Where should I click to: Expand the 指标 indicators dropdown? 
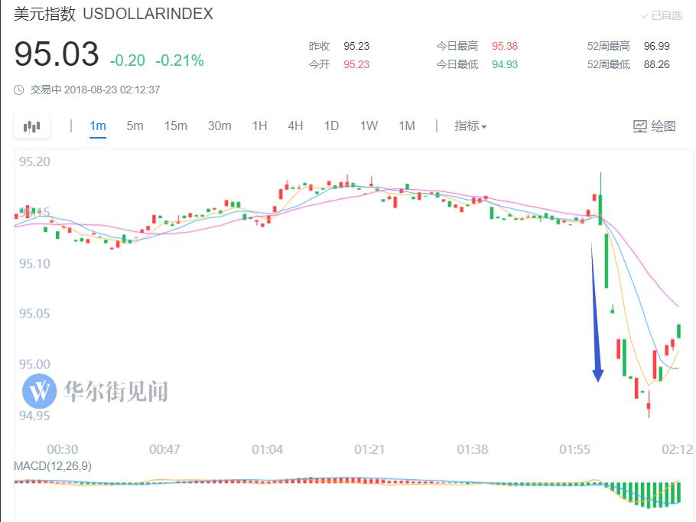(x=470, y=126)
